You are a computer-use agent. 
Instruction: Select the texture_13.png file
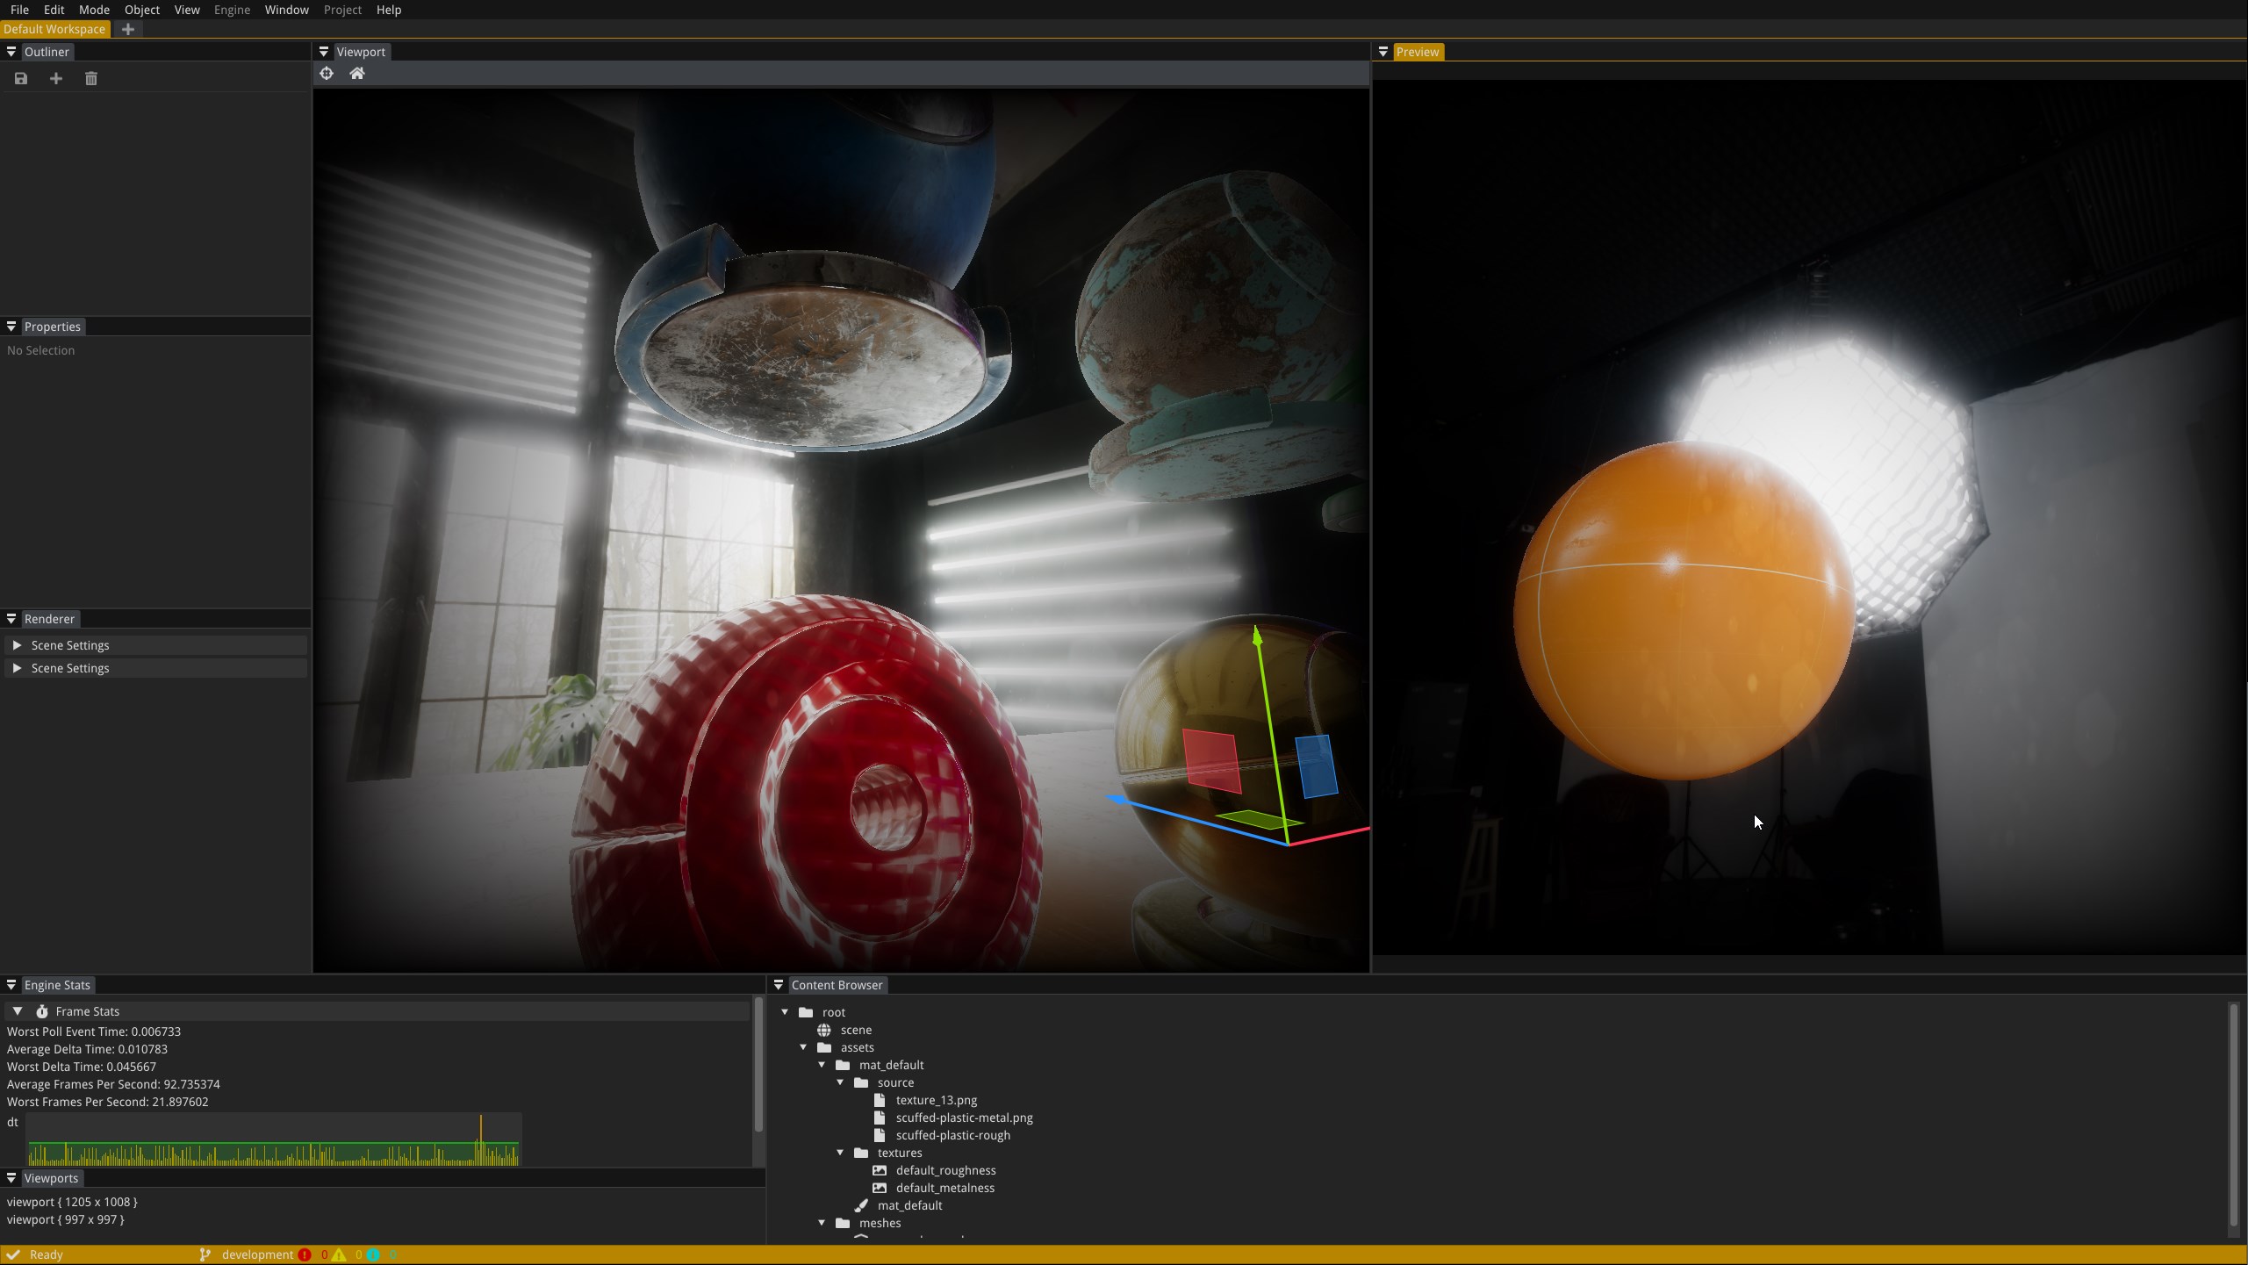point(936,1100)
